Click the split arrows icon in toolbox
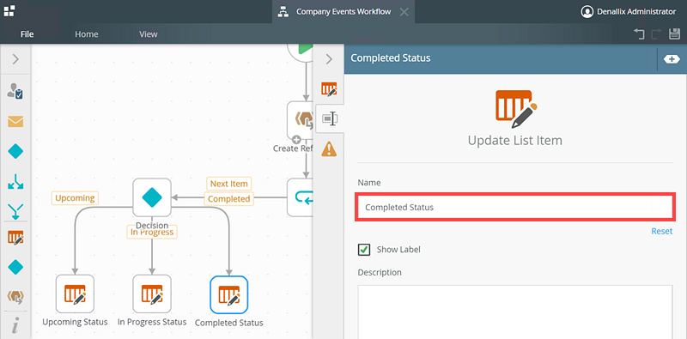The width and height of the screenshot is (687, 339). click(15, 181)
